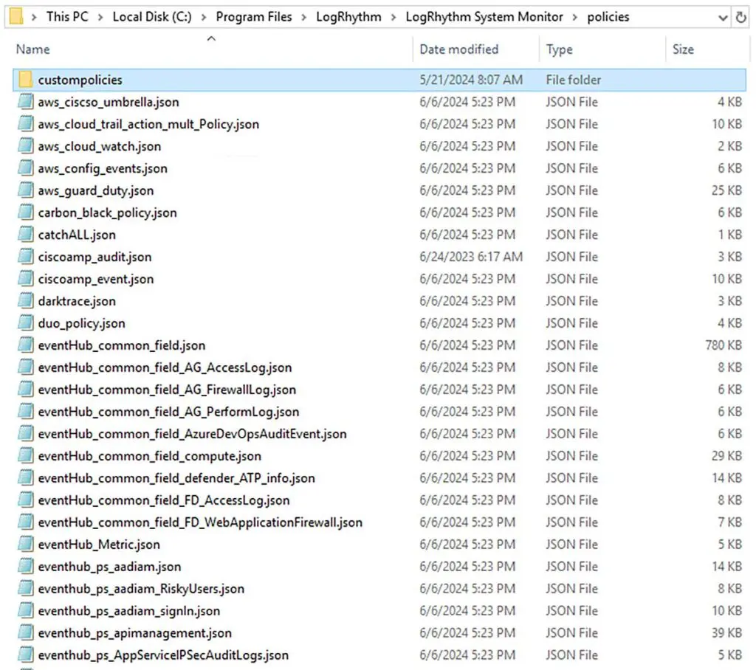Sort files by the Size column header
The image size is (756, 670).
[x=682, y=49]
